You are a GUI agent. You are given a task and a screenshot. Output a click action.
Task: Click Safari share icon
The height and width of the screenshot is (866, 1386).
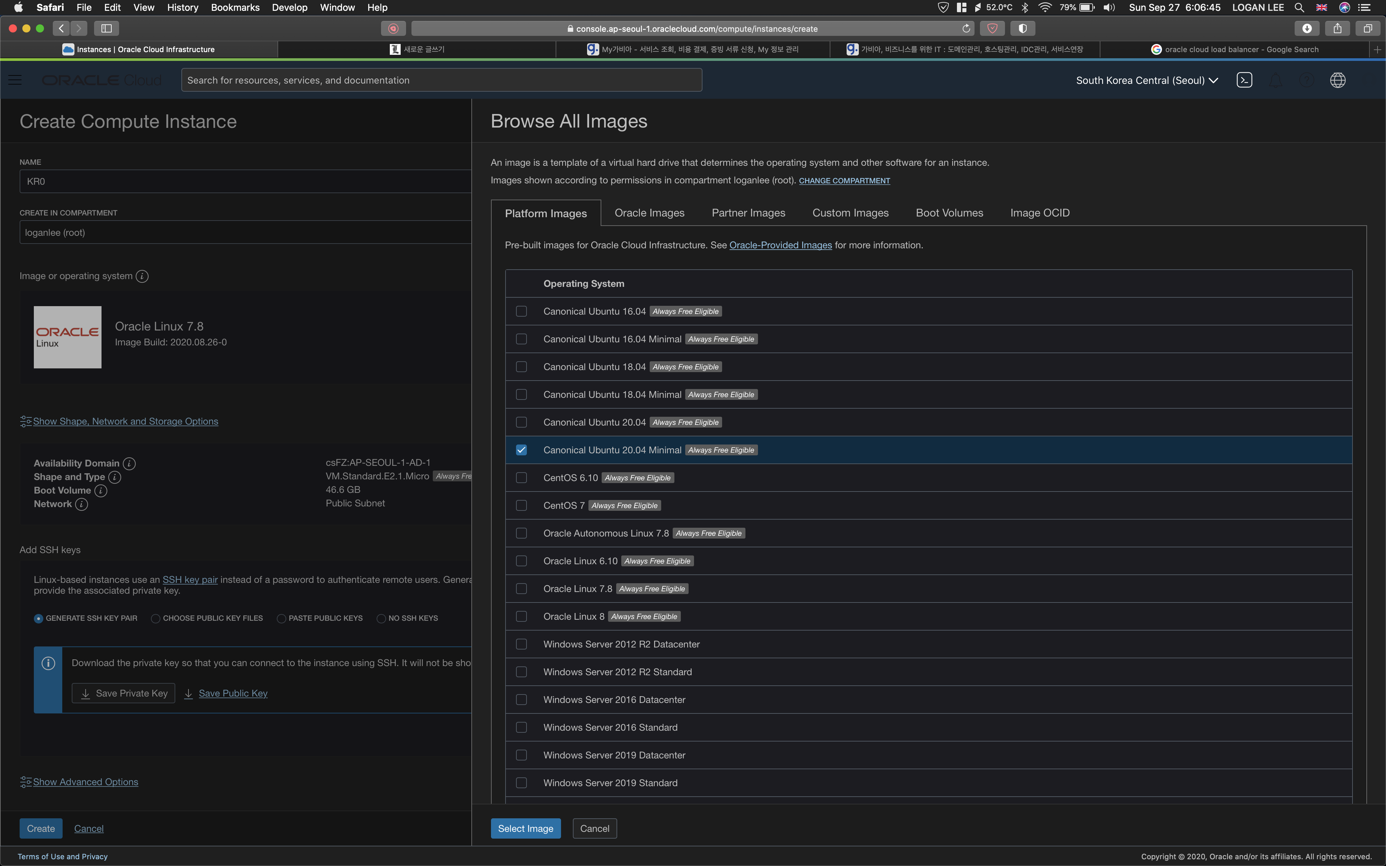coord(1337,28)
